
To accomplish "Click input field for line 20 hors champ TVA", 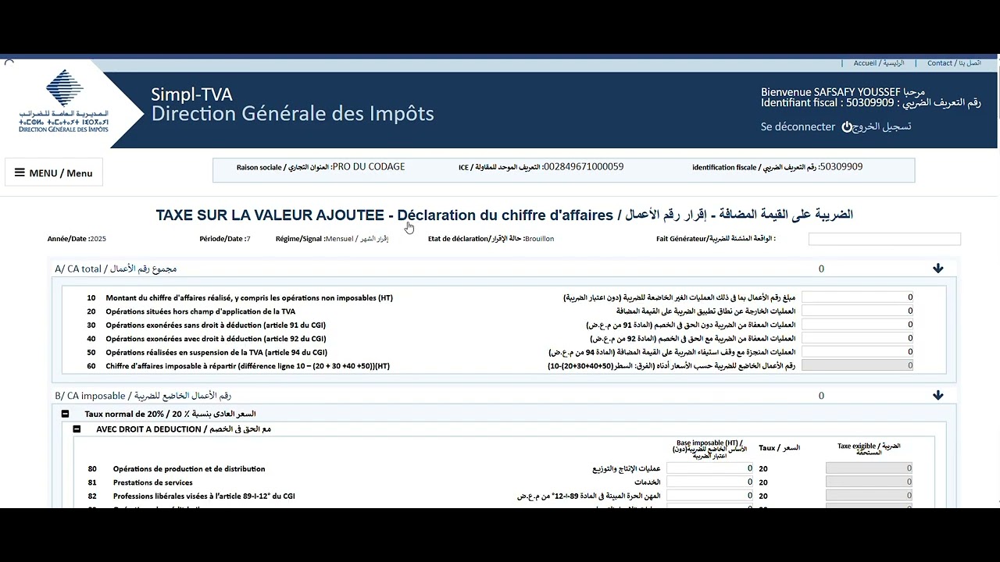I will pyautogui.click(x=857, y=311).
